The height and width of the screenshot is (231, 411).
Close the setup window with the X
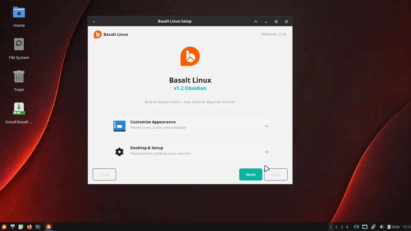(x=286, y=22)
